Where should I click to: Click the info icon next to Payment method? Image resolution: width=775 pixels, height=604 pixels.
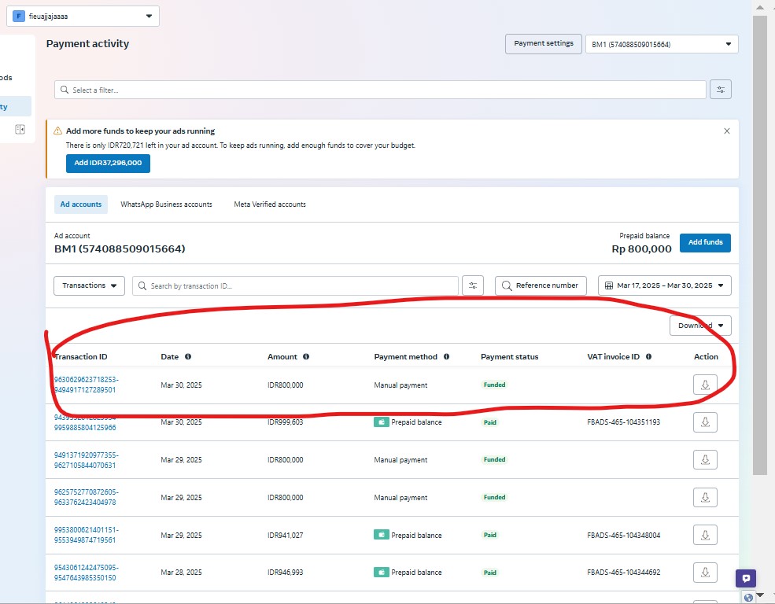tap(446, 356)
